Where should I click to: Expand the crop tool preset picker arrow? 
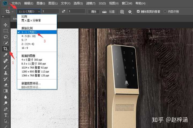[x=12, y=12]
